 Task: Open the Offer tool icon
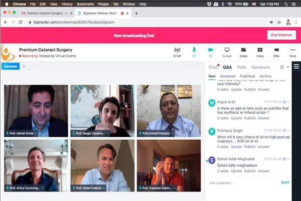pyautogui.click(x=276, y=52)
